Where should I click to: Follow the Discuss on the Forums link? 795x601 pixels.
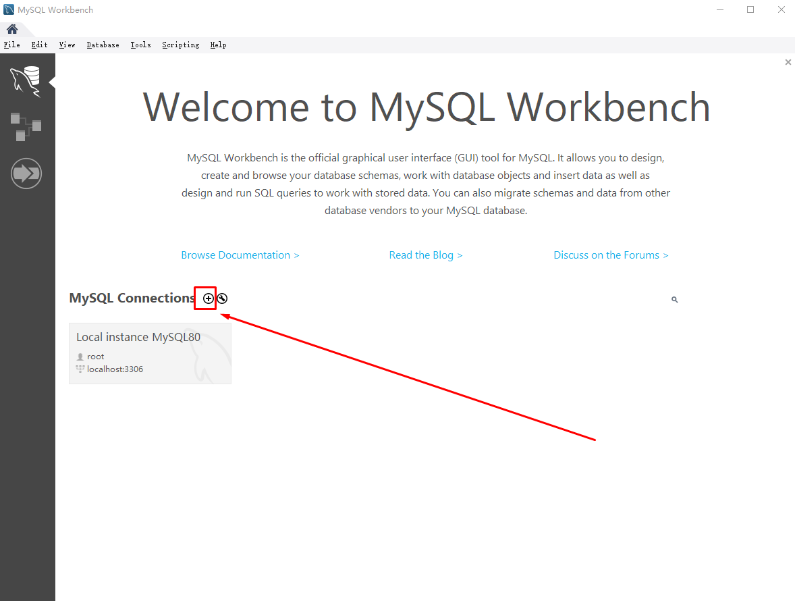point(611,255)
